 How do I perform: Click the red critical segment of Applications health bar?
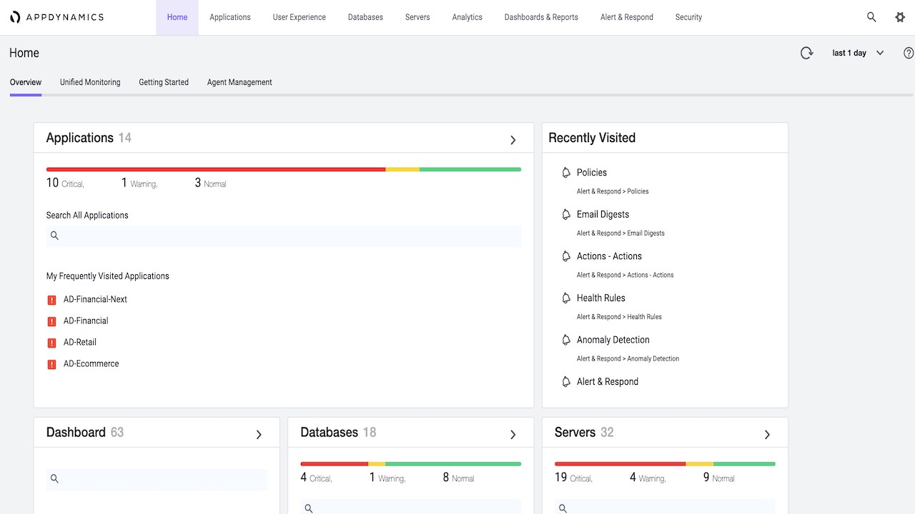coord(214,169)
